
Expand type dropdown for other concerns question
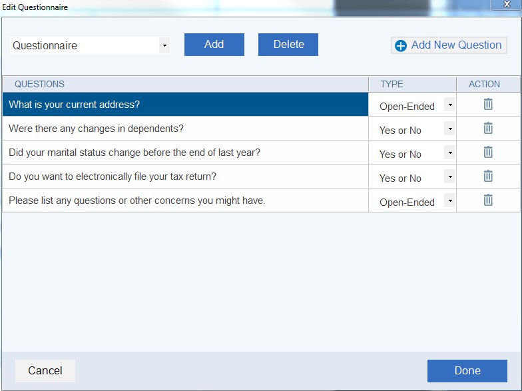[450, 201]
